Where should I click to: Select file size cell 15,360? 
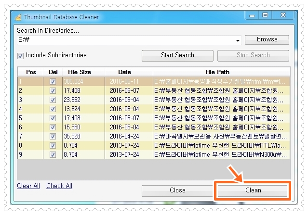84,127
